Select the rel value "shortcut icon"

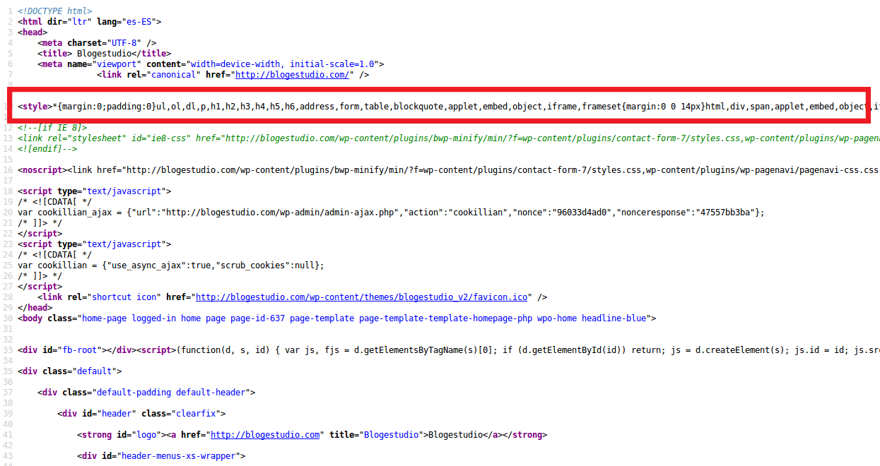125,297
